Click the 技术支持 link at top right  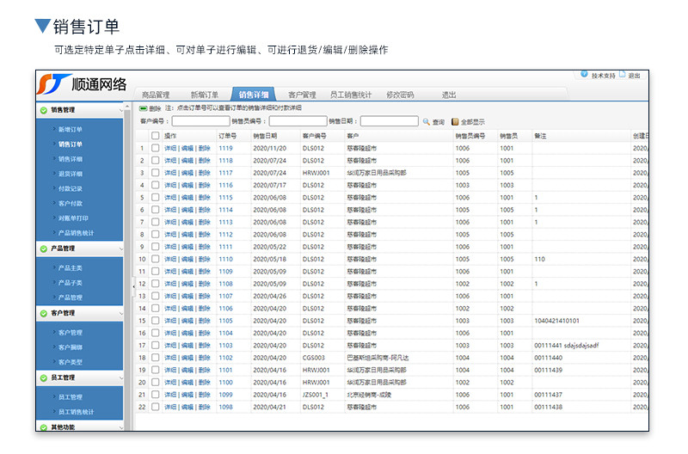[604, 76]
